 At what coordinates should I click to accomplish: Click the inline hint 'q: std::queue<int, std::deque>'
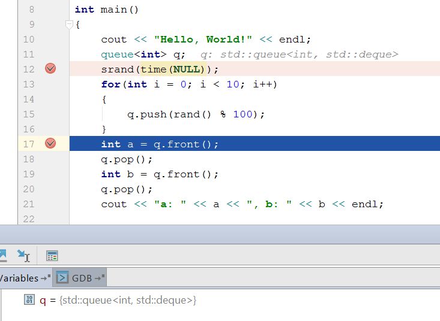(x=300, y=54)
